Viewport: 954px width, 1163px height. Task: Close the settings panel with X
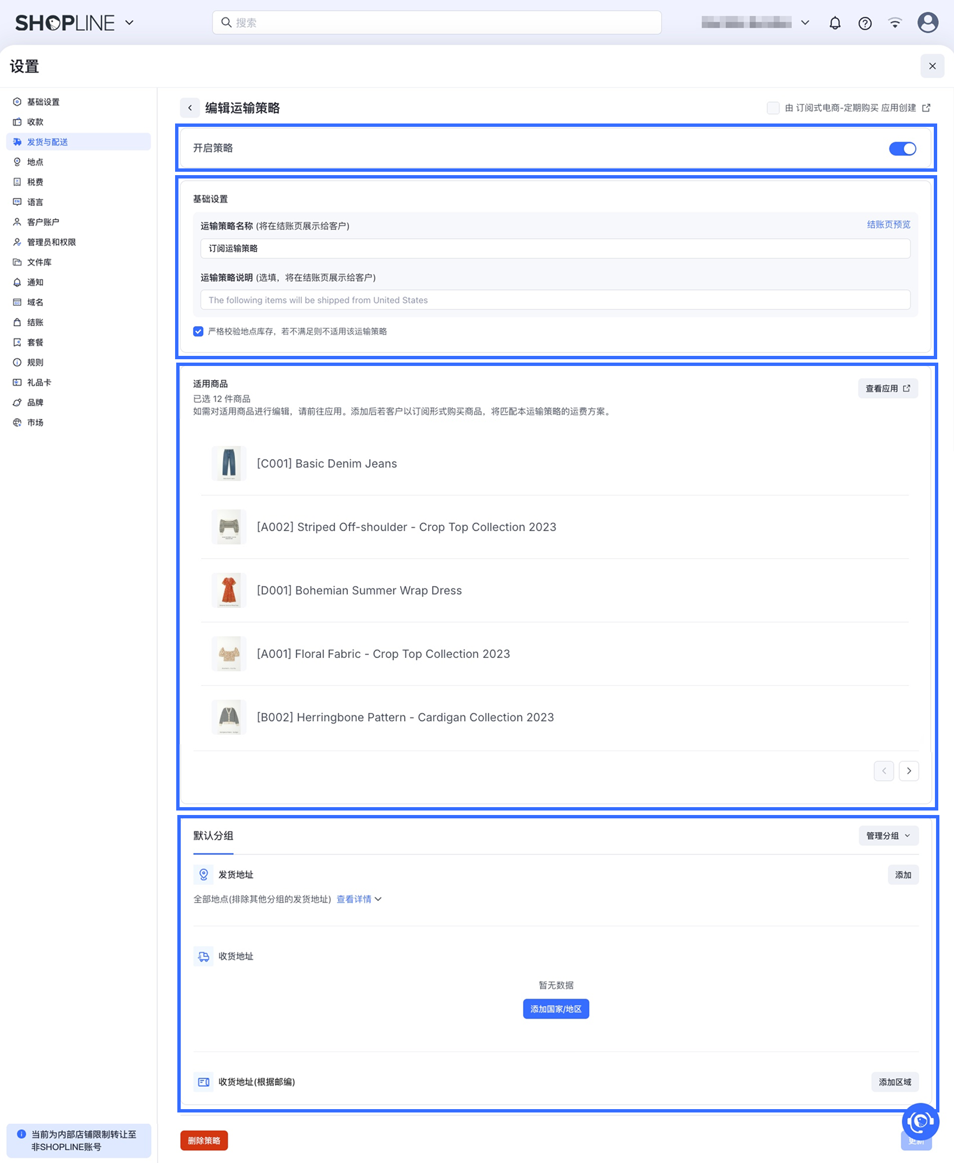click(932, 66)
